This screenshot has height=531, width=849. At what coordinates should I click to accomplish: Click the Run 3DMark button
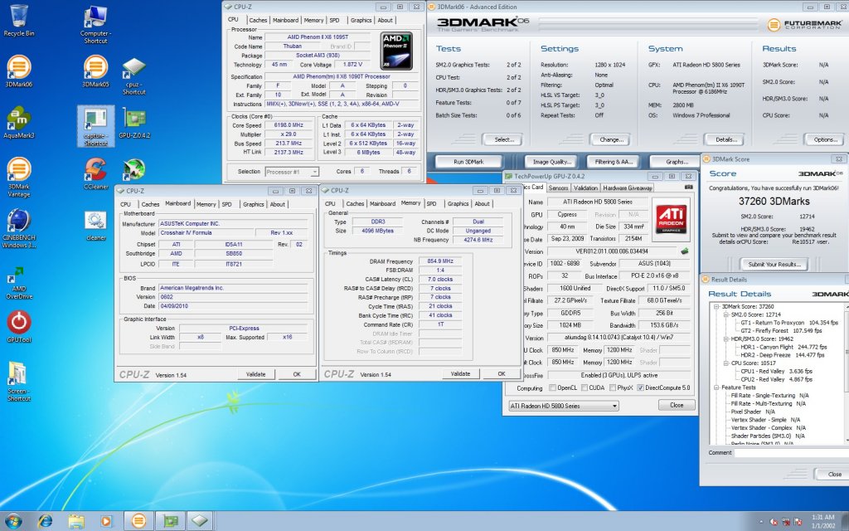coord(468,162)
